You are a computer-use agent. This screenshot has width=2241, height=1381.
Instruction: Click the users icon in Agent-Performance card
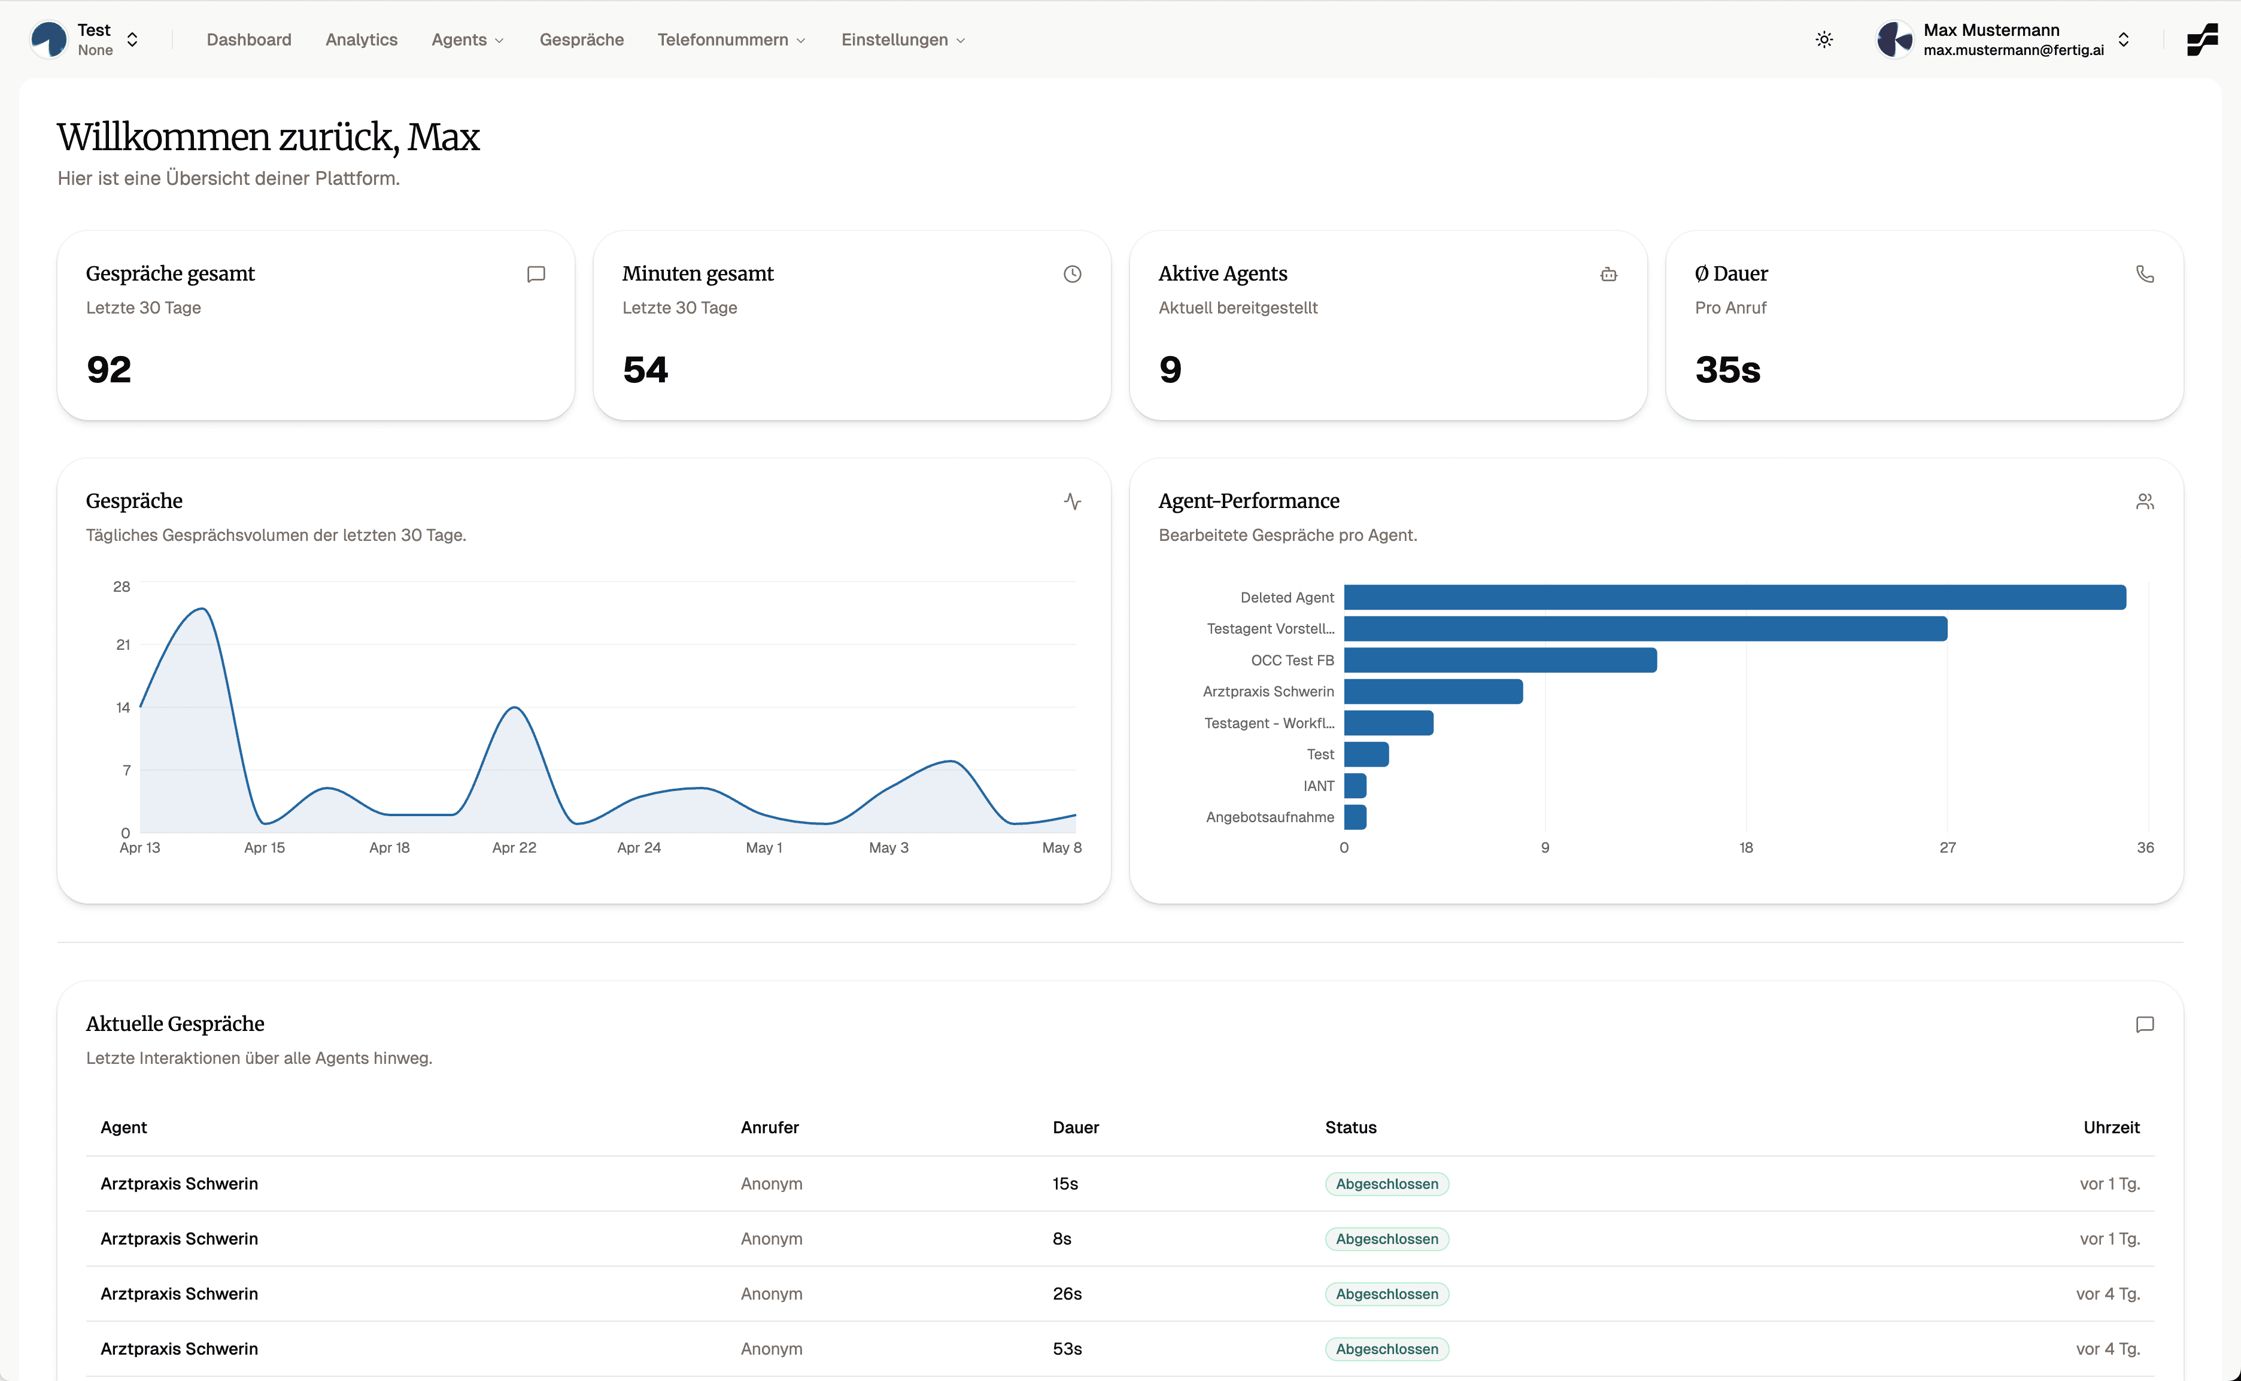[x=2145, y=501]
